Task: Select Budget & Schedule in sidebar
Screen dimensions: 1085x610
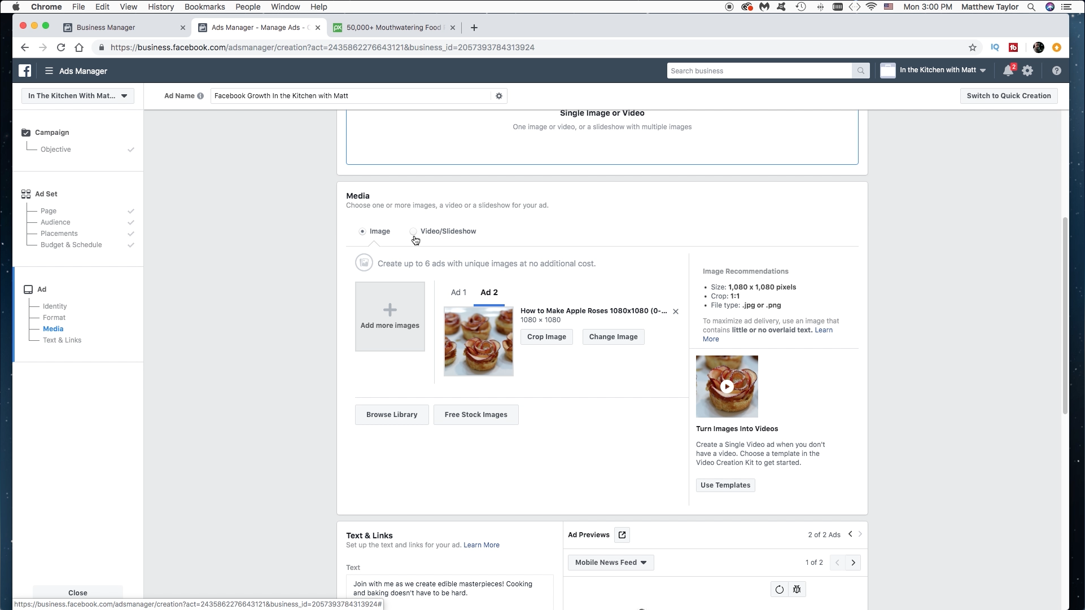Action: (71, 245)
